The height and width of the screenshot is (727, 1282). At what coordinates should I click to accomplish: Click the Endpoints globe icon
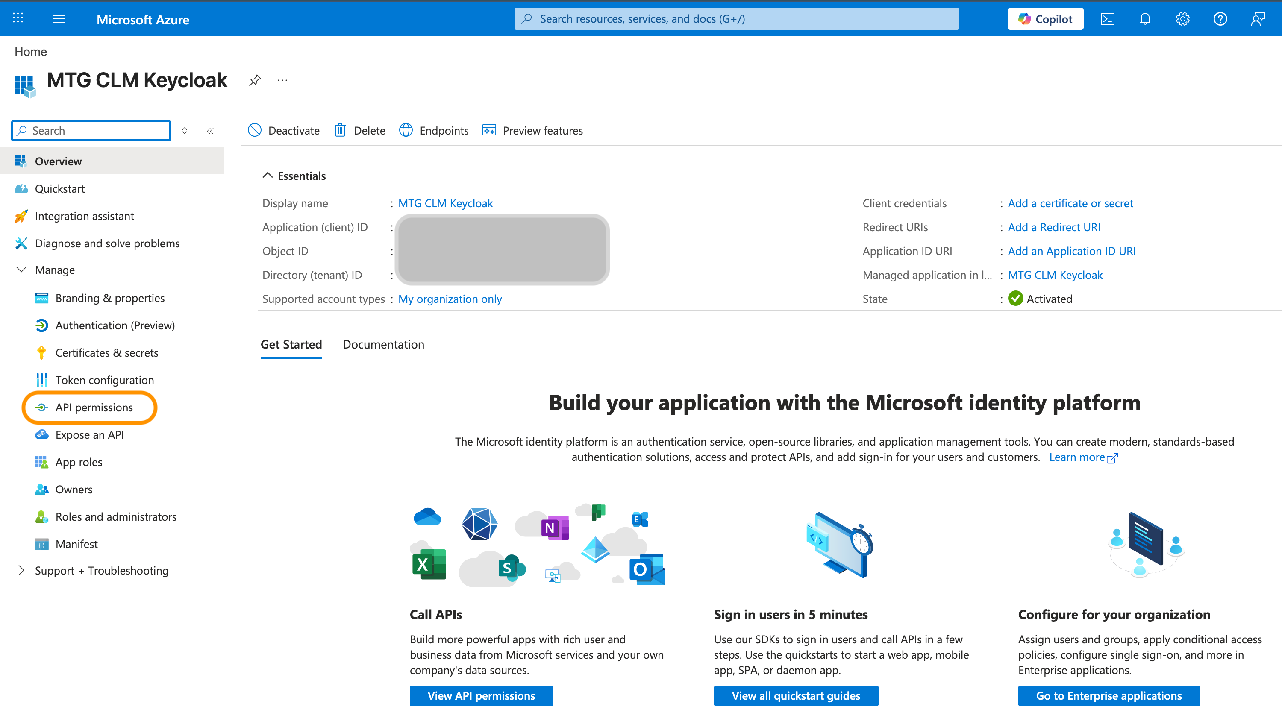click(406, 130)
